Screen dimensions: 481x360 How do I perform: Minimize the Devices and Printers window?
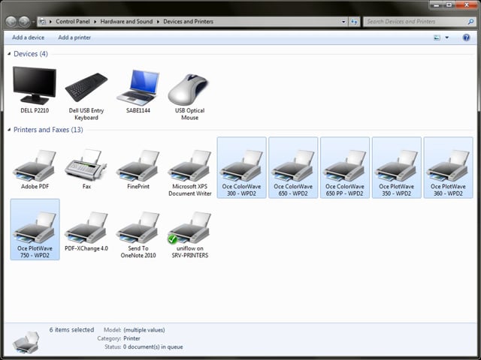437,5
